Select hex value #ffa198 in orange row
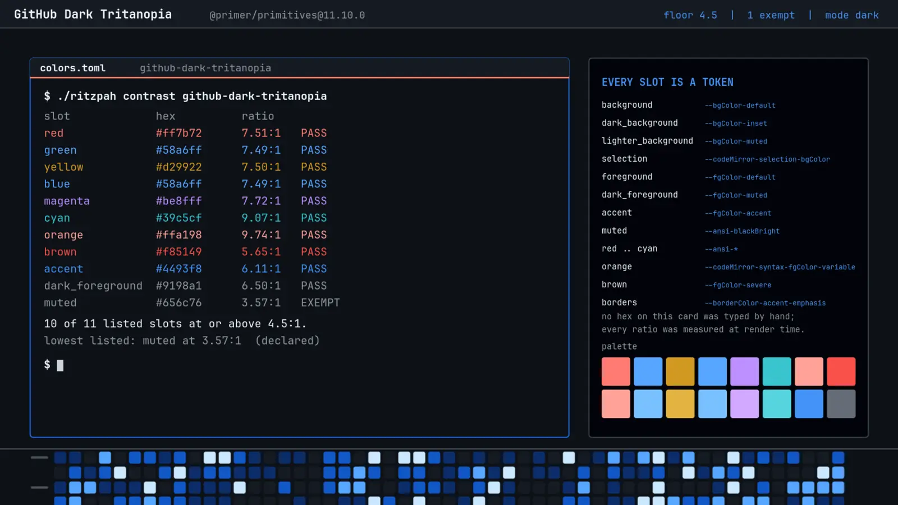The image size is (898, 505). (x=178, y=235)
